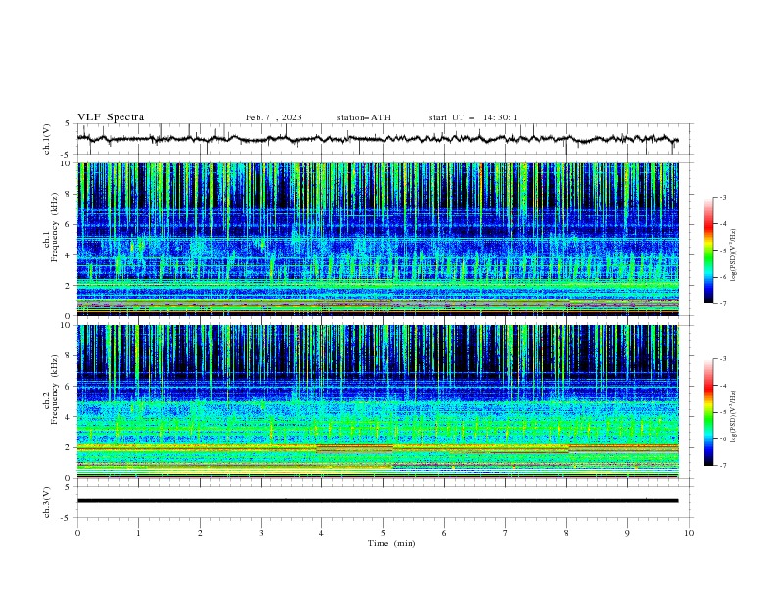
Task: Click time axis tick label '5'
Action: pyautogui.click(x=383, y=533)
